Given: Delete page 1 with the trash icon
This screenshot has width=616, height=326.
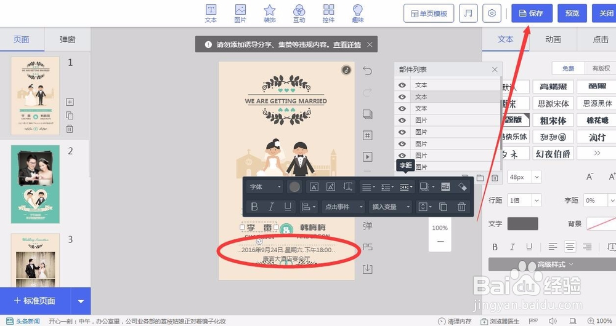Looking at the screenshot, I should 70,129.
